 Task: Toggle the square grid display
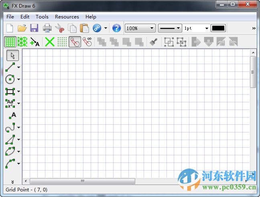coord(10,42)
